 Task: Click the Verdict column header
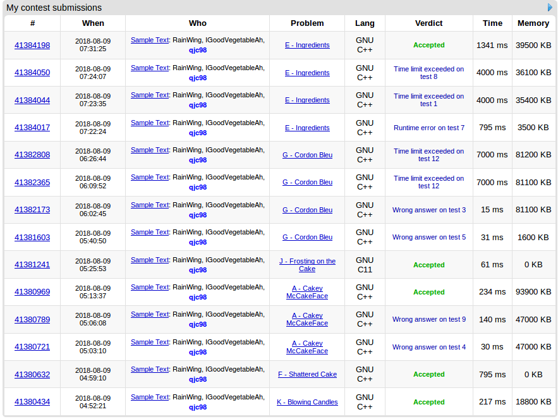click(x=428, y=23)
